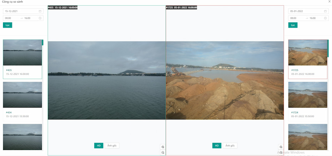Set right start time 08:00

pyautogui.click(x=293, y=18)
